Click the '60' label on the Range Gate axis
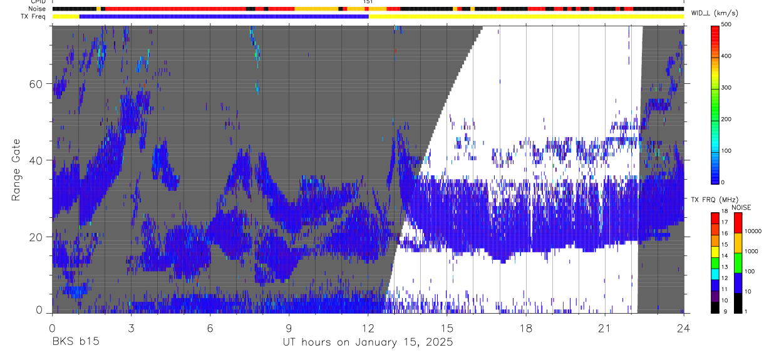Image resolution: width=769 pixels, height=355 pixels. click(x=38, y=83)
